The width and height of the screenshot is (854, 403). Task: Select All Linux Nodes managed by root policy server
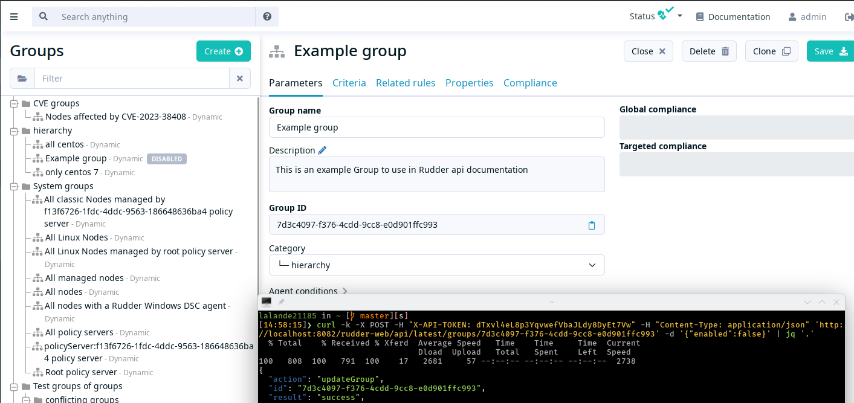139,251
